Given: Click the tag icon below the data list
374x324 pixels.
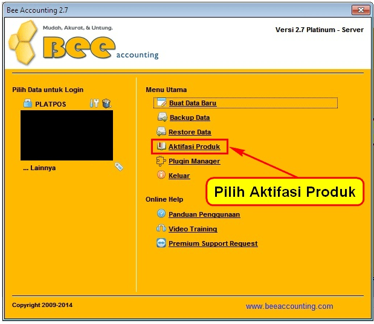Looking at the screenshot, I should 119,167.
